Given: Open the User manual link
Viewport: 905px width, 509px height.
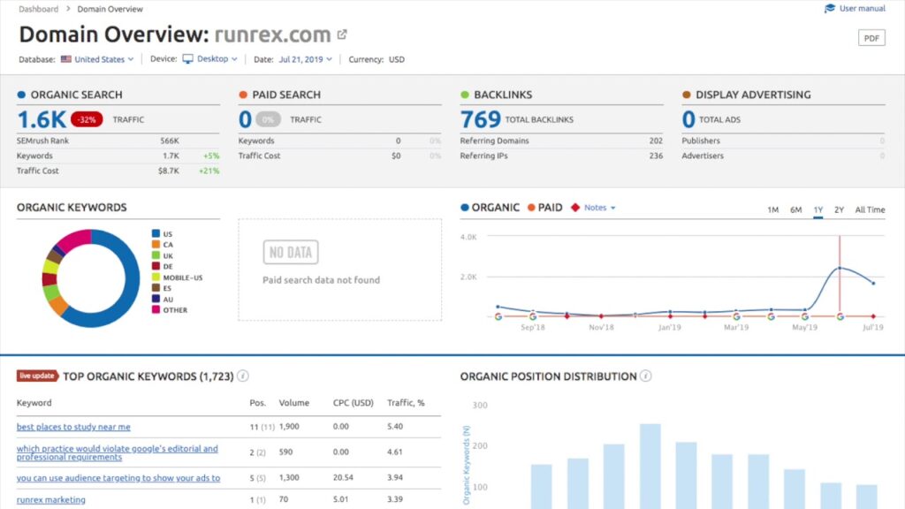Looking at the screenshot, I should 862,8.
